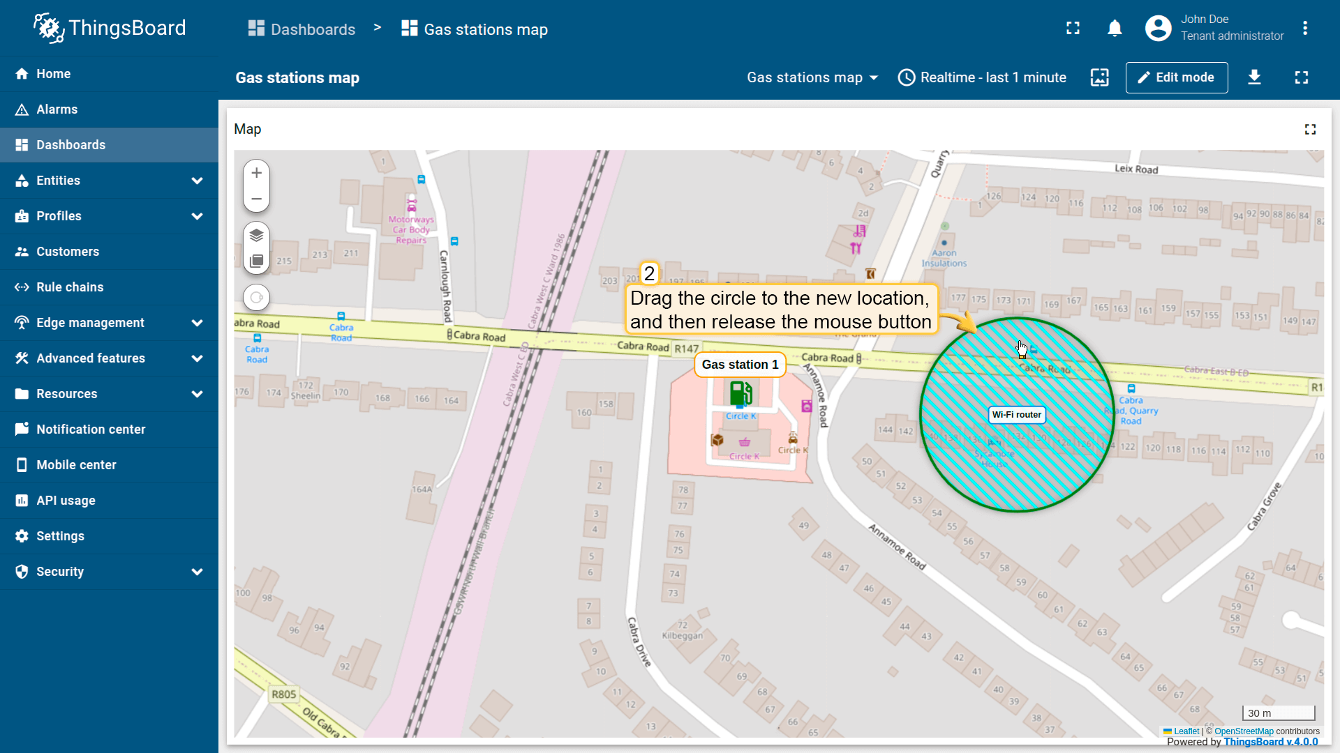Open the Realtime - last 1 minute time window

tap(982, 77)
